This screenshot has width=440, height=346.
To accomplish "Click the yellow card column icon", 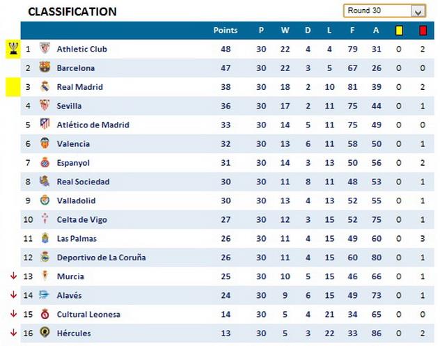I will pos(399,31).
